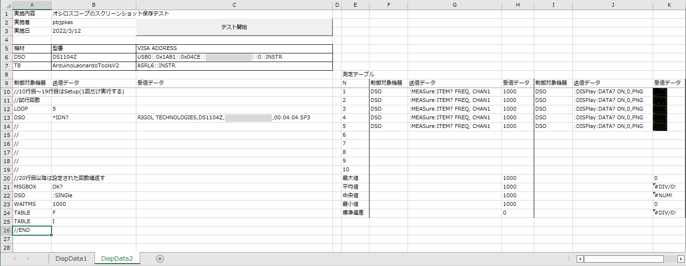The height and width of the screenshot is (266, 686).
Task: Click the horizontal scrollbar left arrow
Action: [x=580, y=259]
